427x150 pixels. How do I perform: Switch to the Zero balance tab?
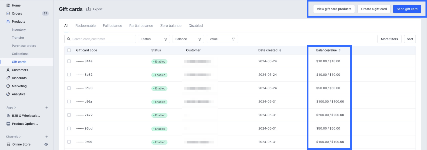(171, 26)
